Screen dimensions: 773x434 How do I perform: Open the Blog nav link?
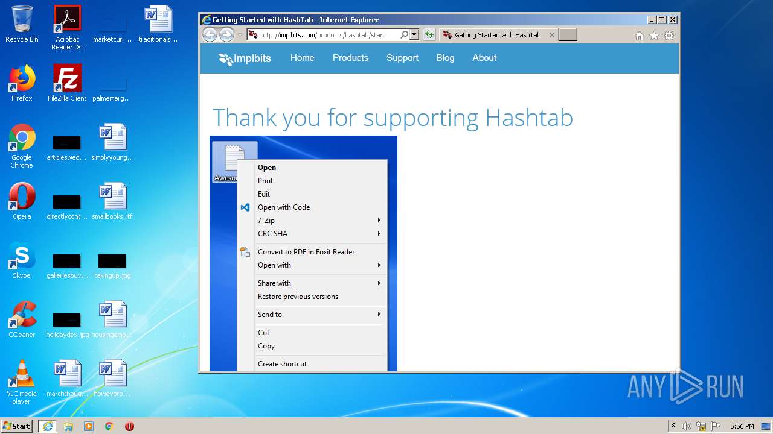[445, 58]
